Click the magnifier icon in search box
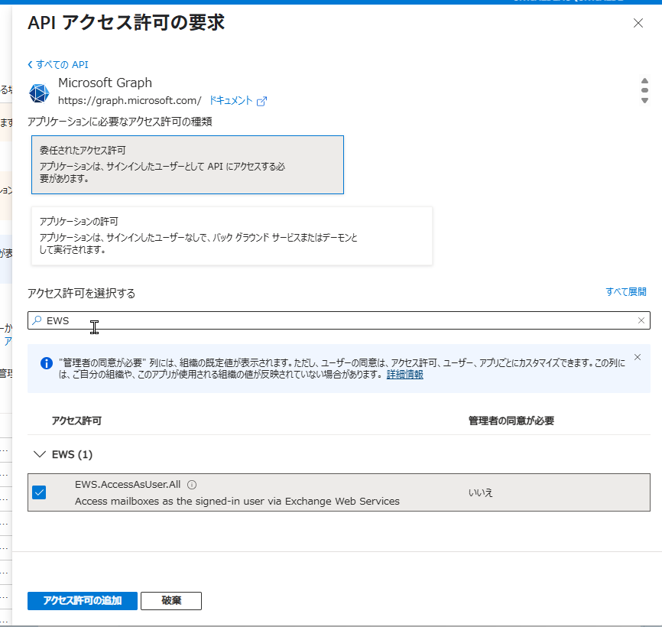662x627 pixels. 37,320
